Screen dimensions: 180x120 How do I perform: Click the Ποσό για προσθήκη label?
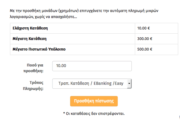(33, 68)
